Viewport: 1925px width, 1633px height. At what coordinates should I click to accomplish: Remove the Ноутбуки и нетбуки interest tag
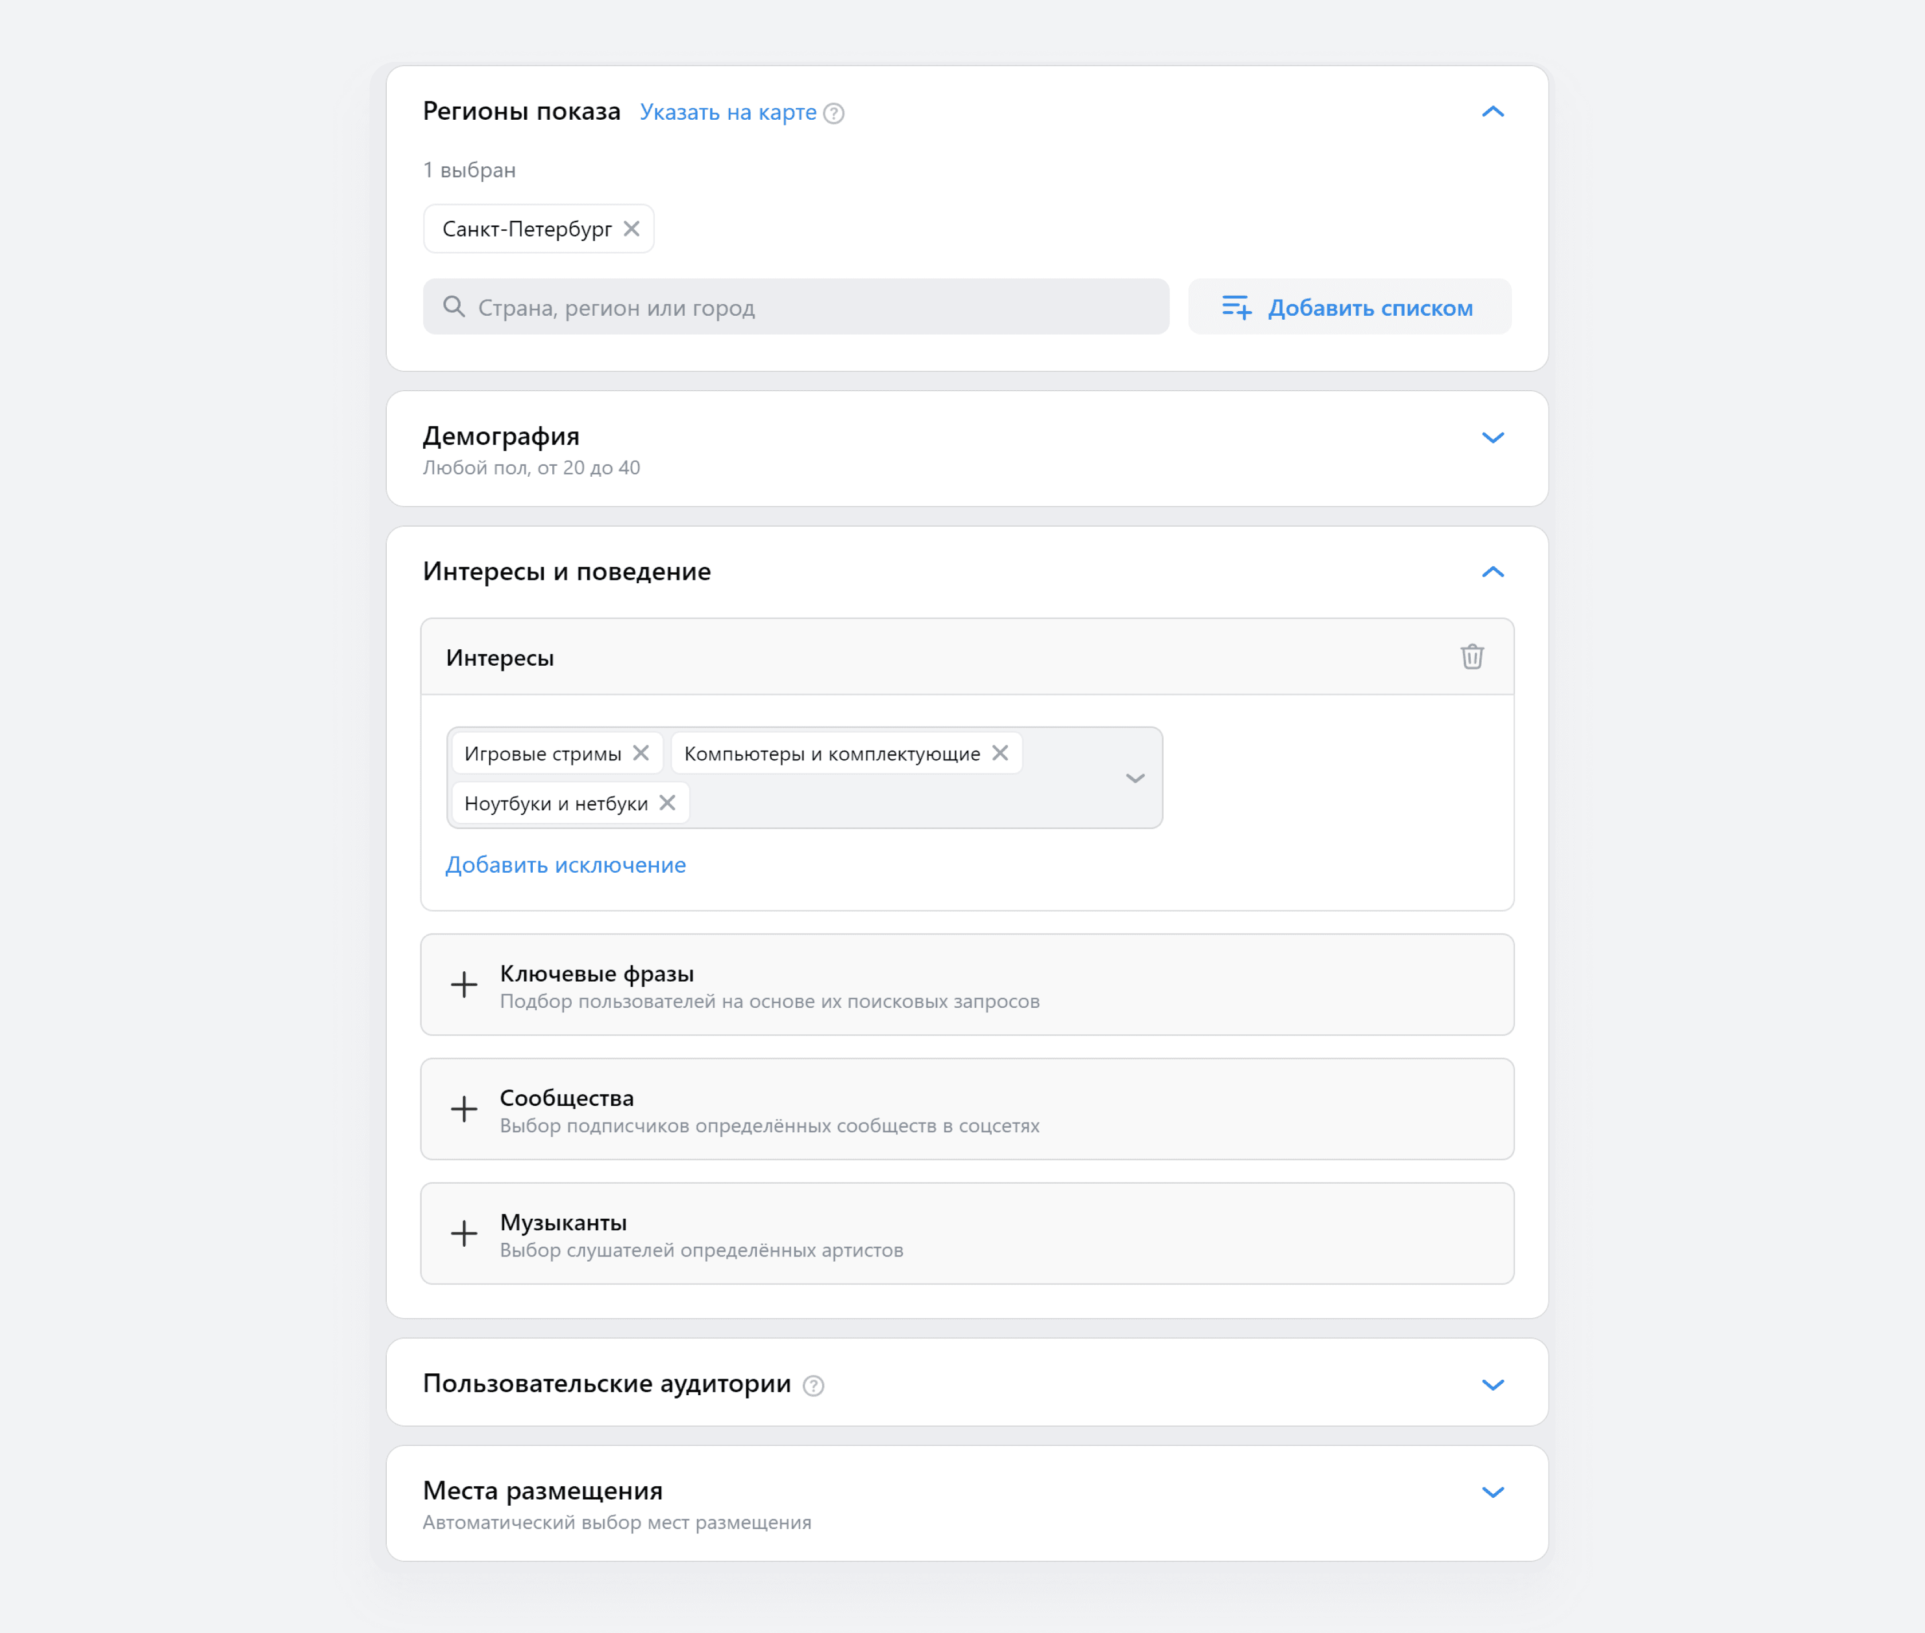(668, 803)
